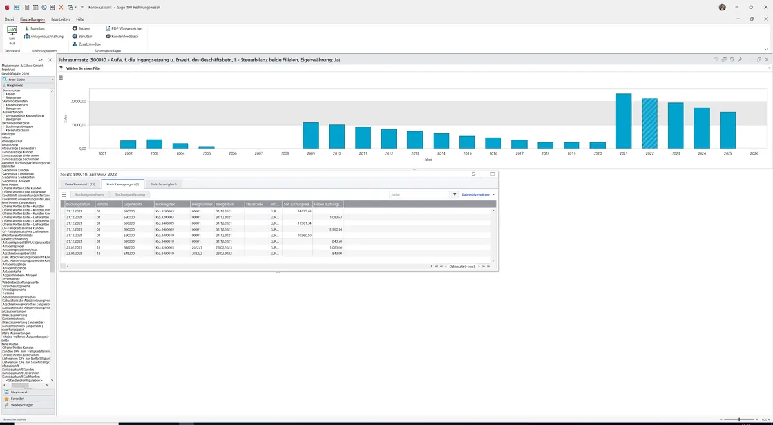Open the Datensätze wählen dropdown
Image resolution: width=773 pixels, height=425 pixels.
pos(478,194)
